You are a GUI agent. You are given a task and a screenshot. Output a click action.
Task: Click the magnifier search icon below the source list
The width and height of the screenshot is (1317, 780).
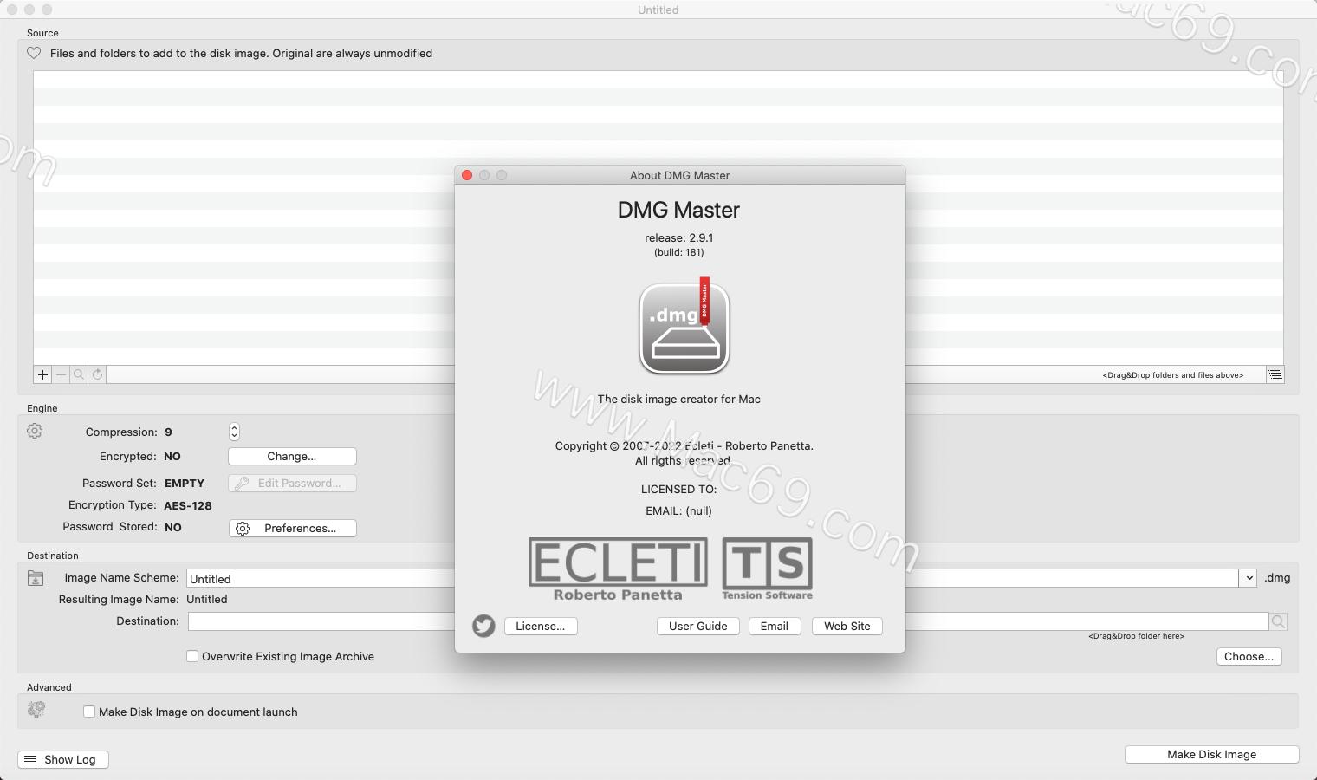[x=79, y=374]
